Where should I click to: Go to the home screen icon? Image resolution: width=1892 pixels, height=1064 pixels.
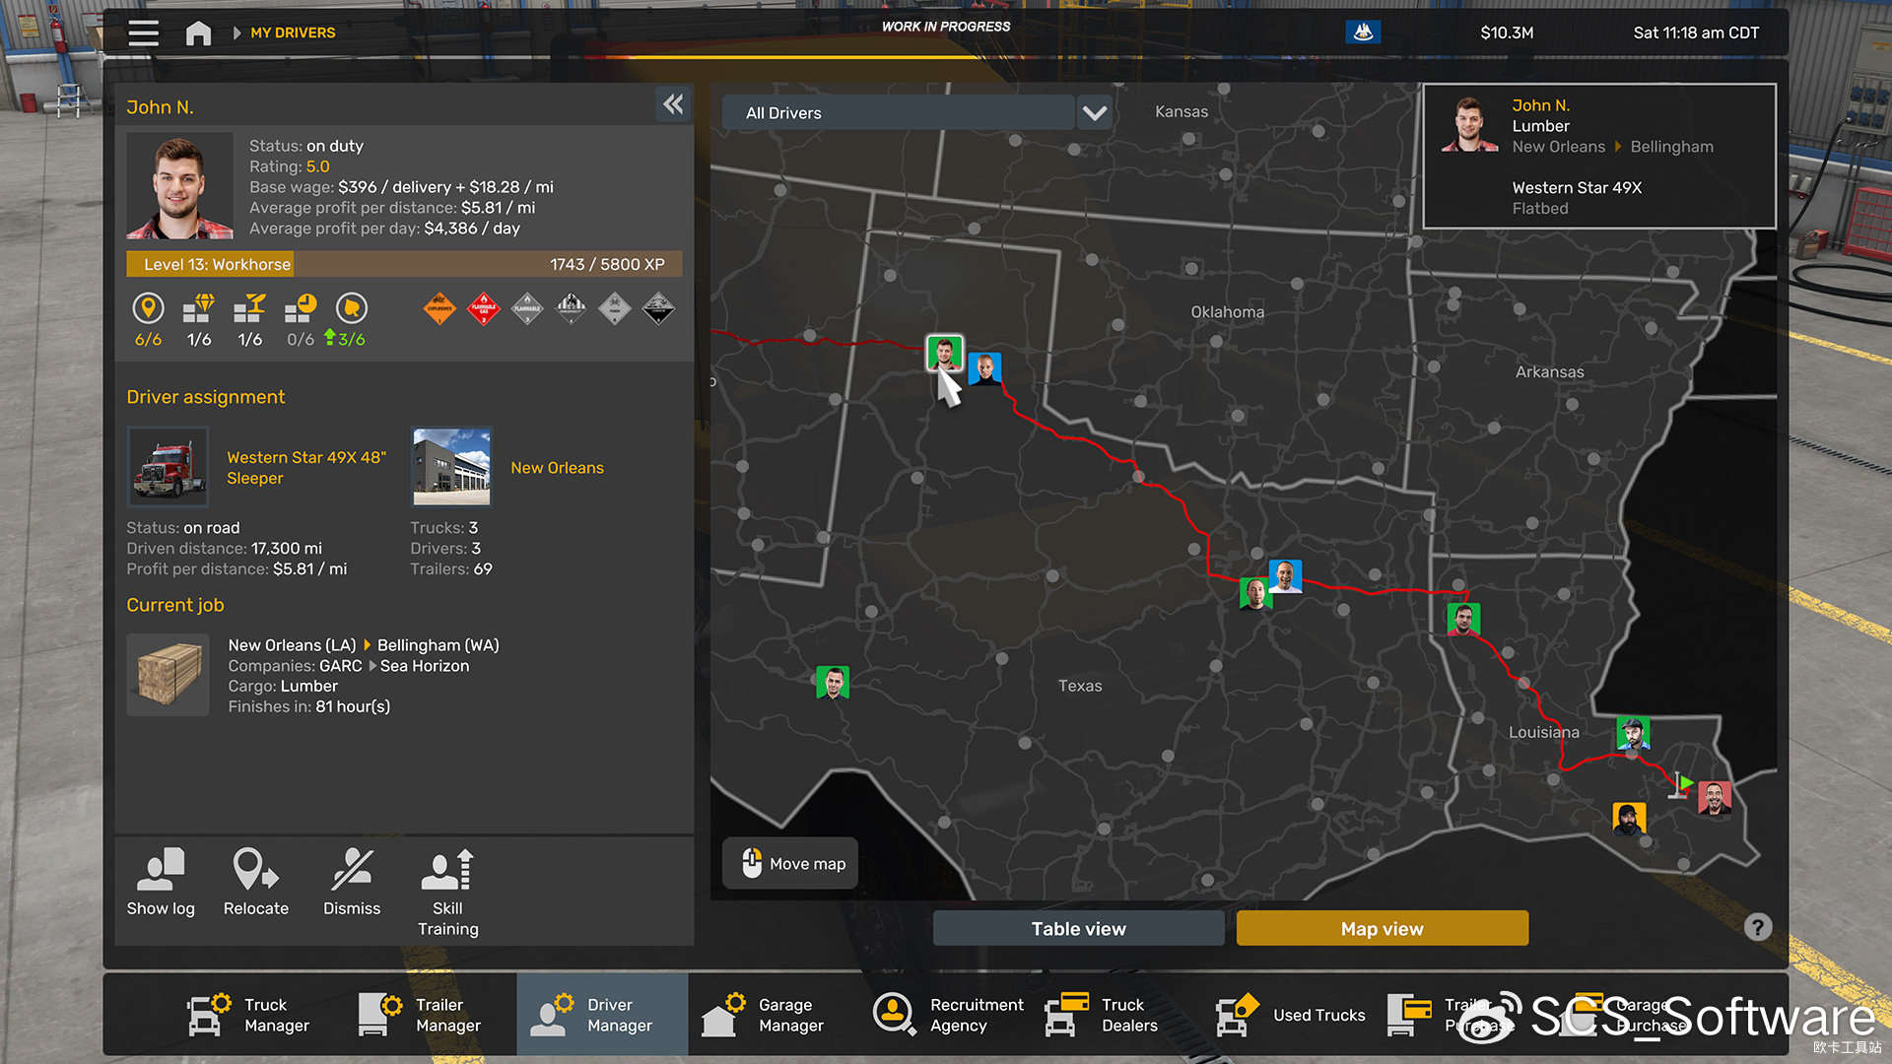click(198, 33)
